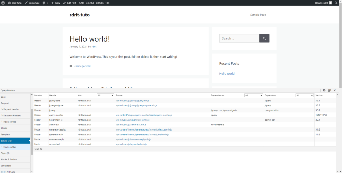Click inside the Search text field

(239, 38)
